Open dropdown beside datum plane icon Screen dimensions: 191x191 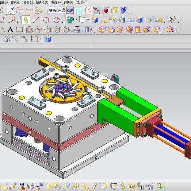[88, 19]
